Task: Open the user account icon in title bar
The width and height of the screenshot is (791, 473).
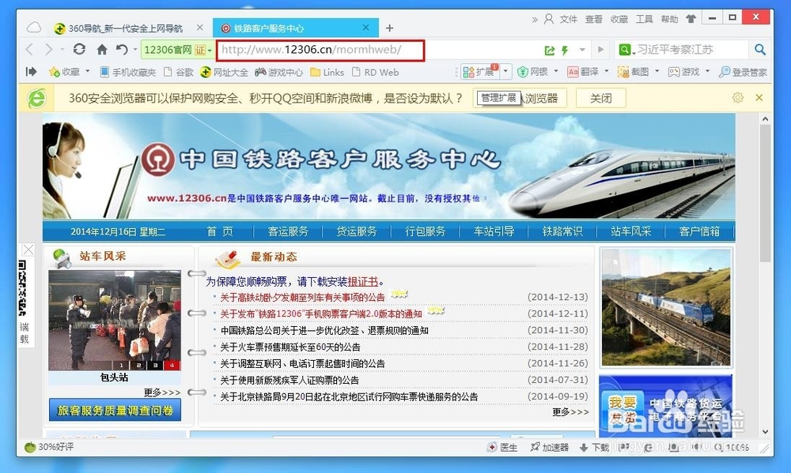Action: [x=548, y=19]
